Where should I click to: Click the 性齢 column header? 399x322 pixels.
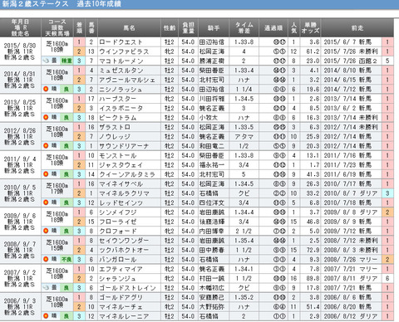pyautogui.click(x=170, y=28)
